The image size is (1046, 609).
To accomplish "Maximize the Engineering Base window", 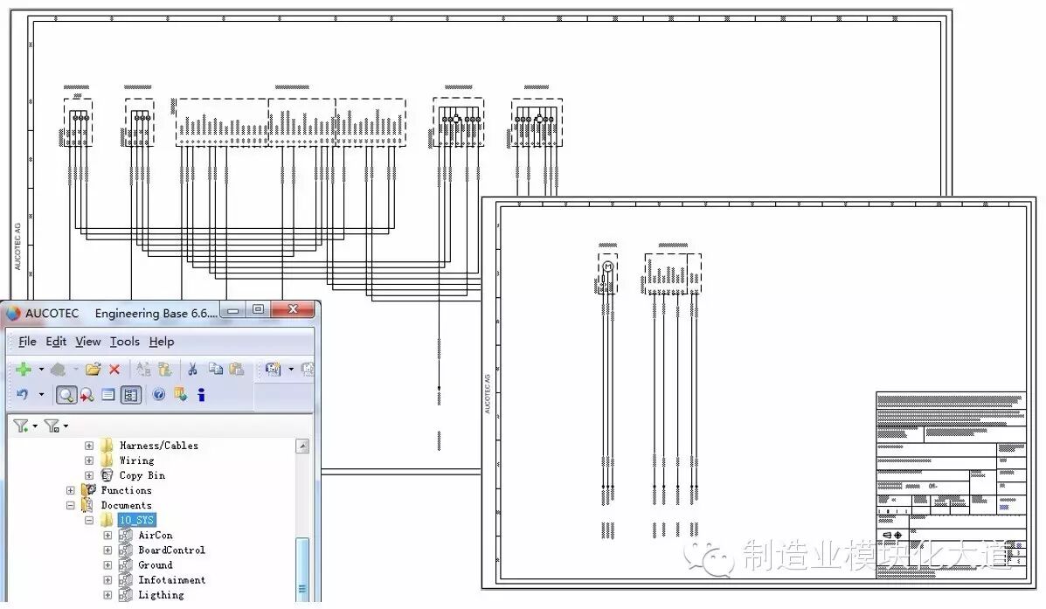I will (x=259, y=308).
